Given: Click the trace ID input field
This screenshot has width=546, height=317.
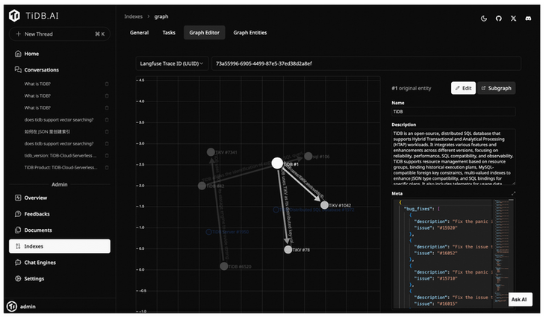Looking at the screenshot, I should point(366,63).
